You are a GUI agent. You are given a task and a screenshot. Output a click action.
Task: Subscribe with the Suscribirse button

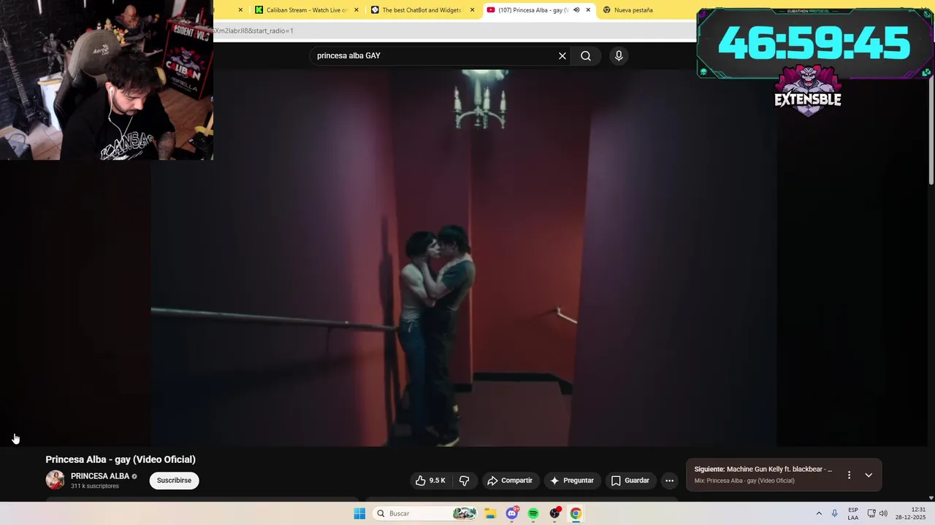click(x=174, y=481)
